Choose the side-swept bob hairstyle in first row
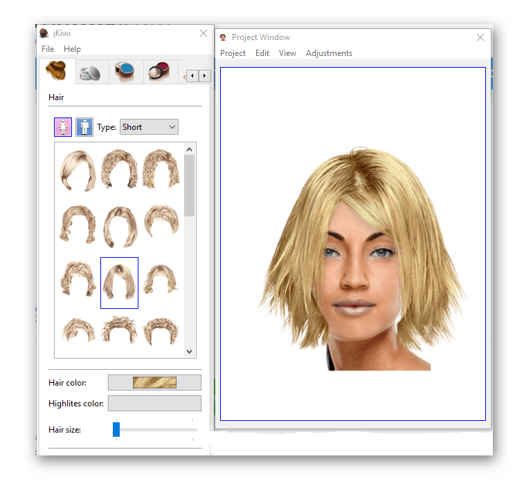This screenshot has width=515, height=481. click(78, 171)
